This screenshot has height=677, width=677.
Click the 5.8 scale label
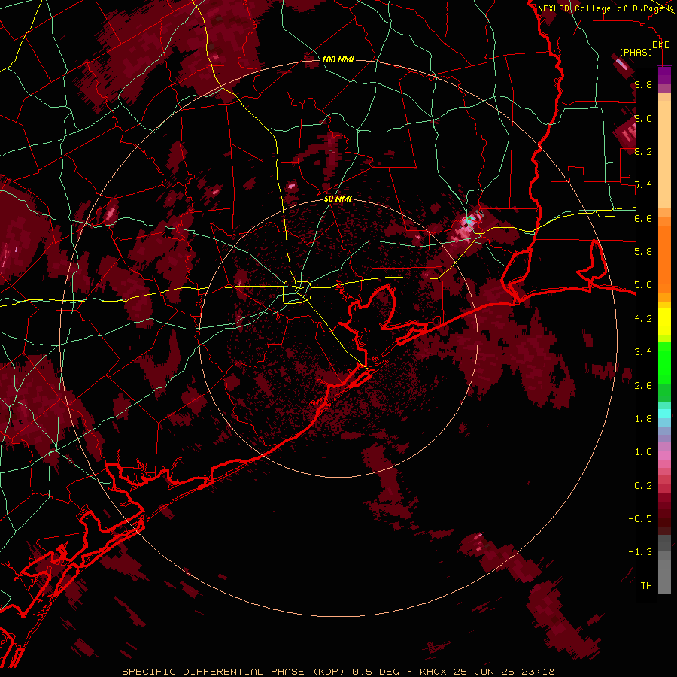643,252
